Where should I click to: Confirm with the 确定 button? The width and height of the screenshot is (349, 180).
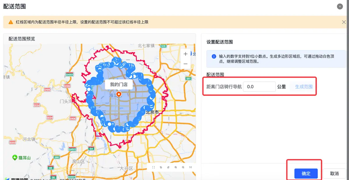[x=306, y=174]
